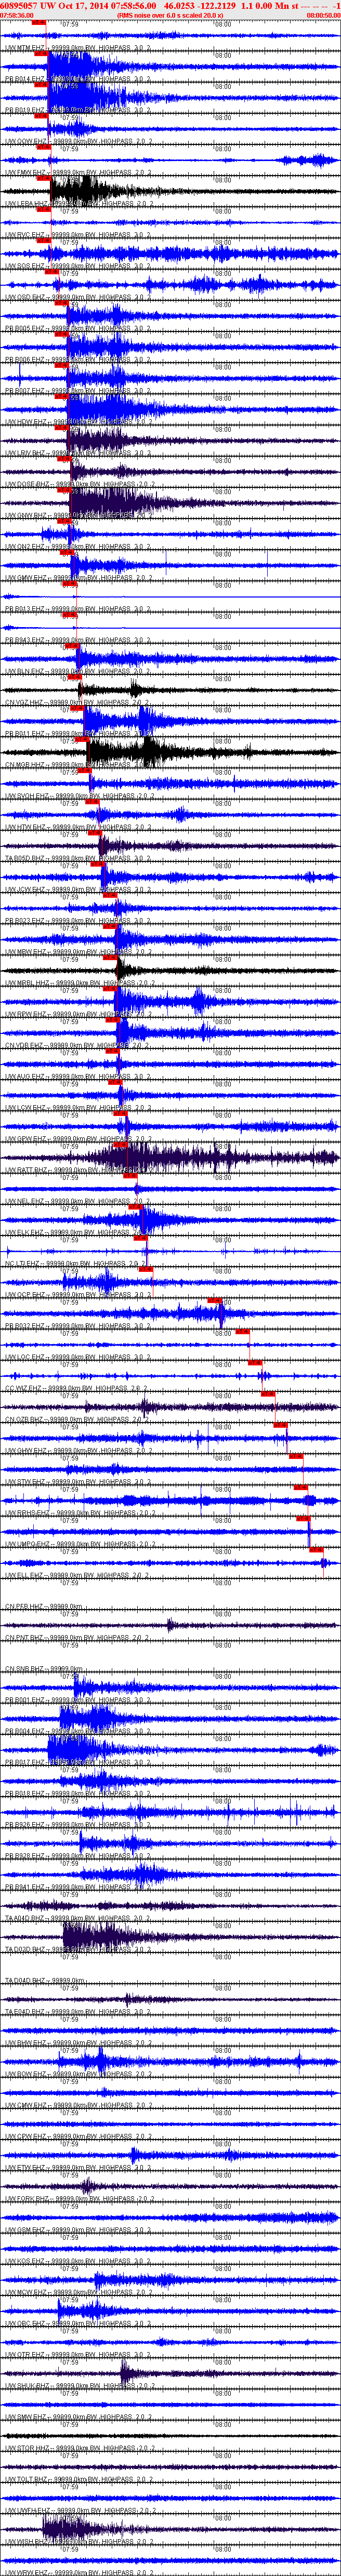Click the end time 08:00:50.00 label
The width and height of the screenshot is (341, 2576).
323,16
